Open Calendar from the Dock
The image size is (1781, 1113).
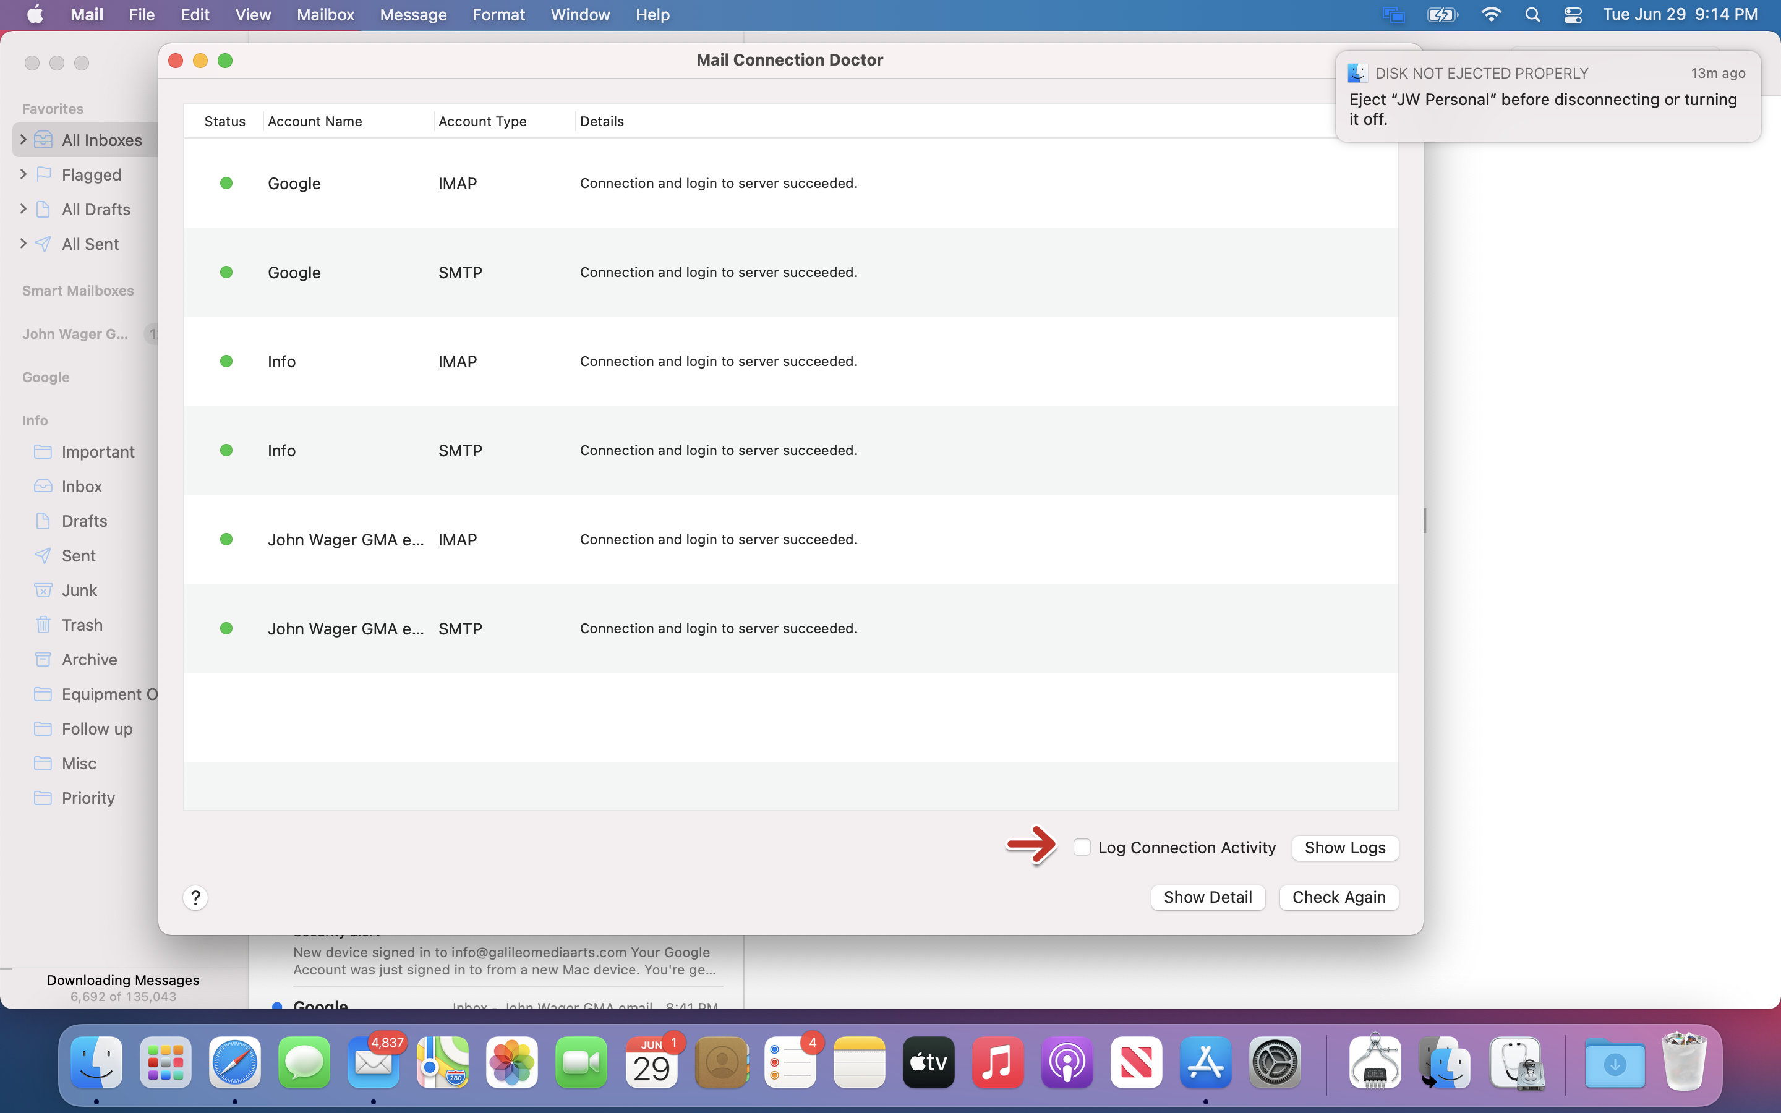pyautogui.click(x=651, y=1062)
